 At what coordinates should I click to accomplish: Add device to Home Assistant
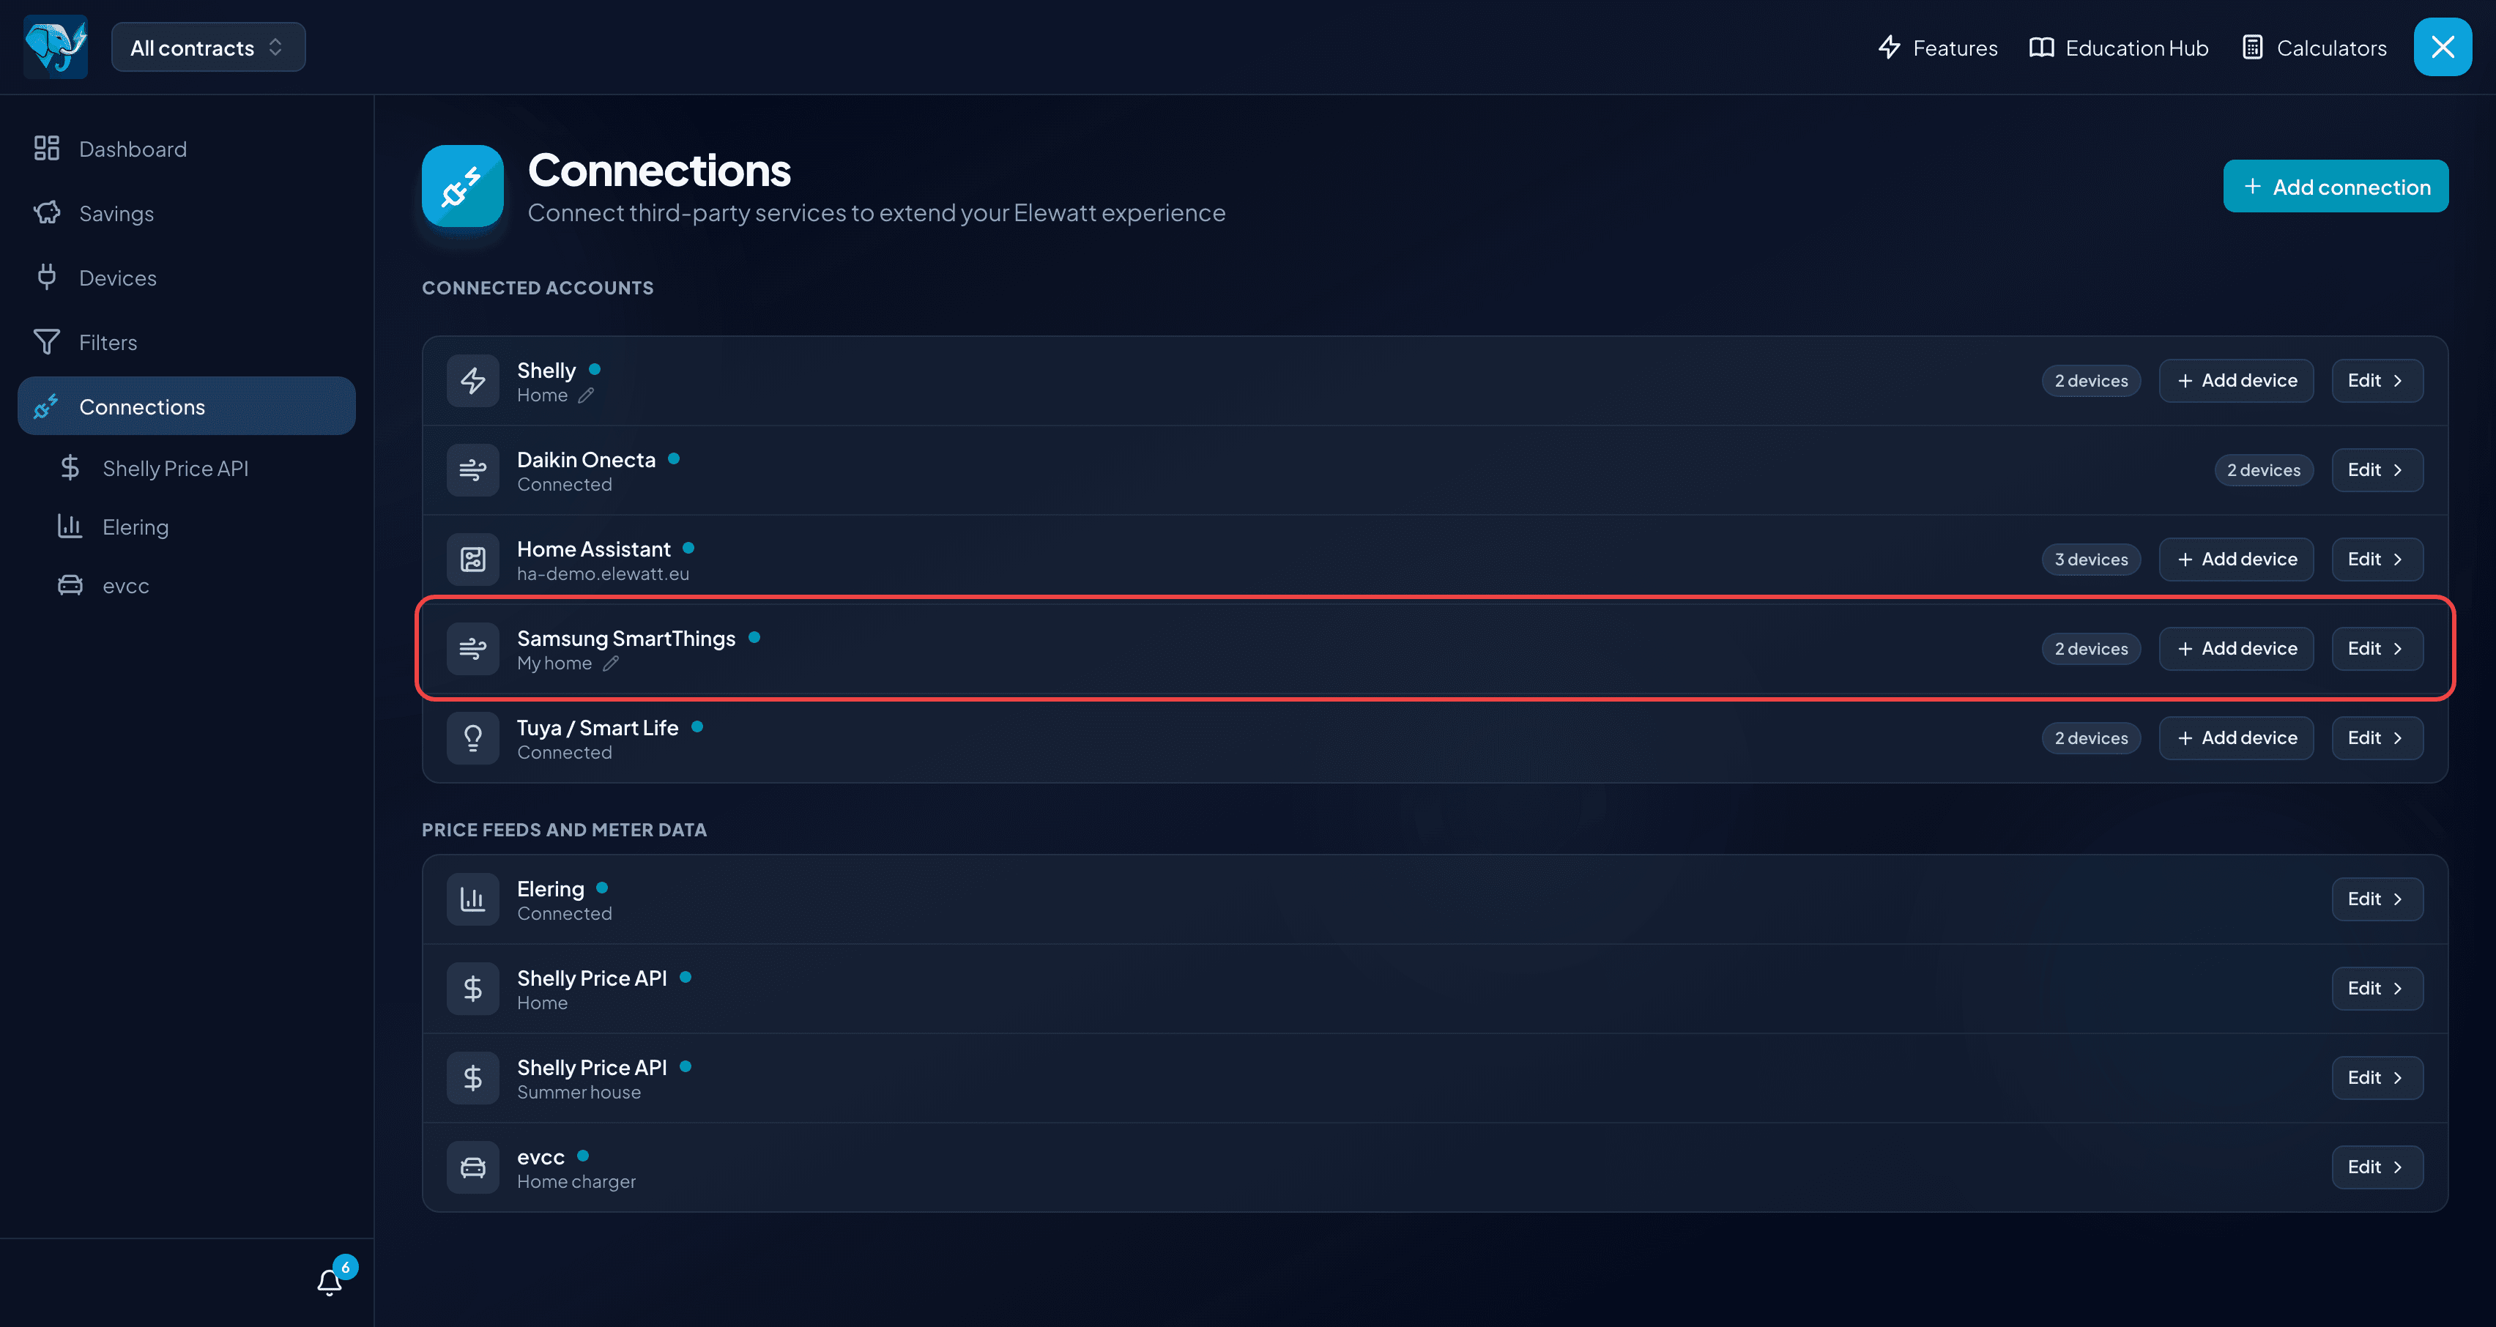tap(2235, 559)
